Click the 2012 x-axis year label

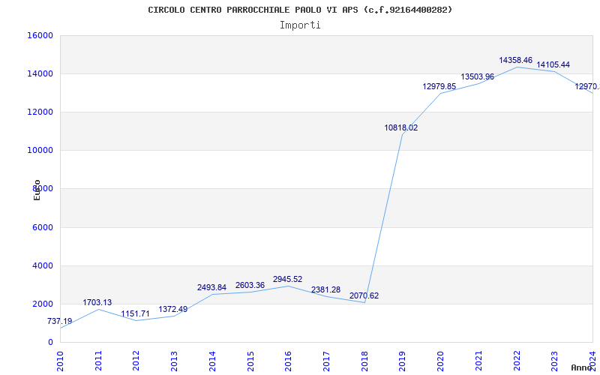point(136,361)
